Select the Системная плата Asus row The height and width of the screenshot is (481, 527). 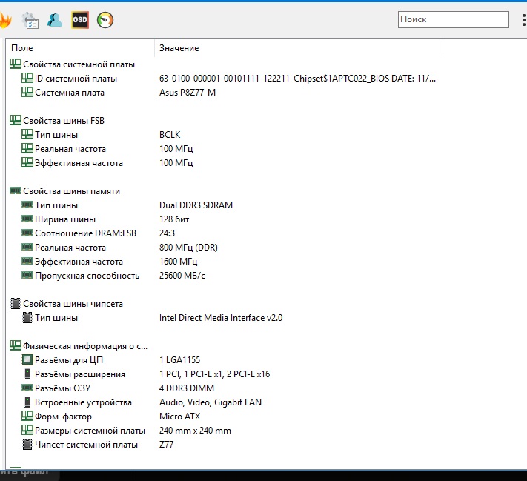pyautogui.click(x=70, y=93)
